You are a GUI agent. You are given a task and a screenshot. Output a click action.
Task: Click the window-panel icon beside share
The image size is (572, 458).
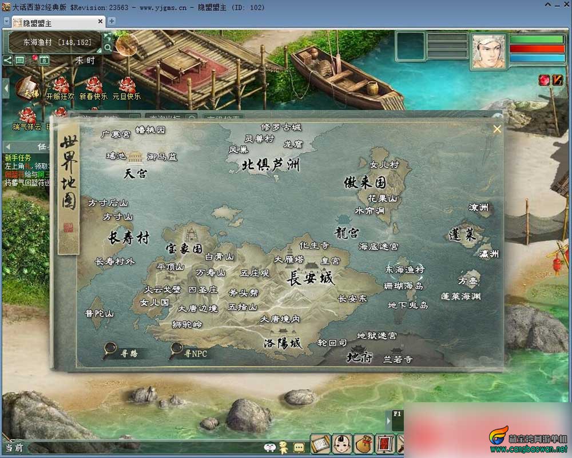pos(19,60)
